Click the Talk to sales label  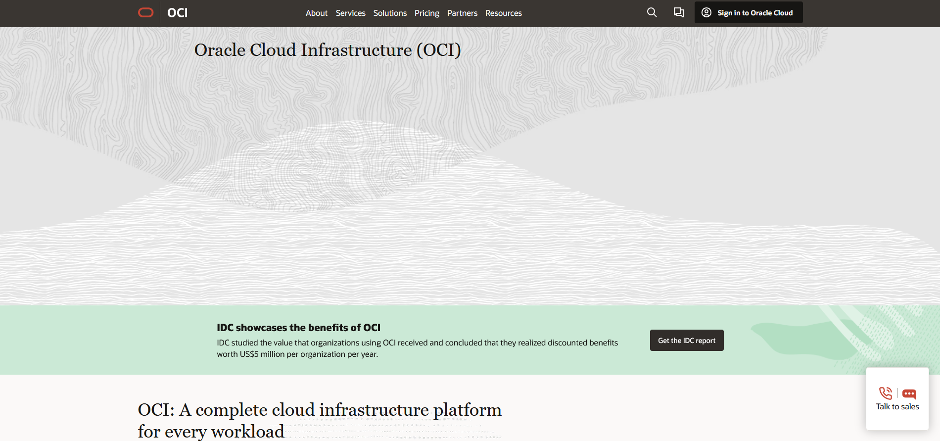click(897, 407)
